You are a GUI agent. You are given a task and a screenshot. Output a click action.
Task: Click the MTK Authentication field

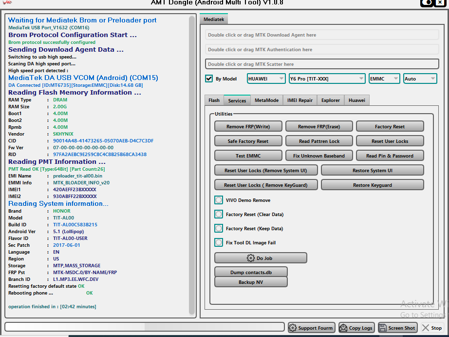tap(322, 49)
